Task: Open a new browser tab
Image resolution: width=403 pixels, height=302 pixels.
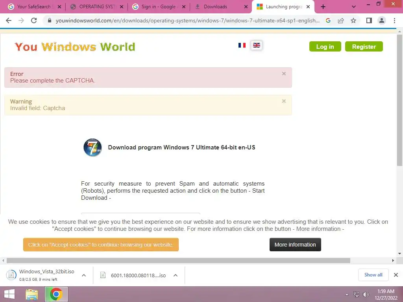Action: click(323, 7)
